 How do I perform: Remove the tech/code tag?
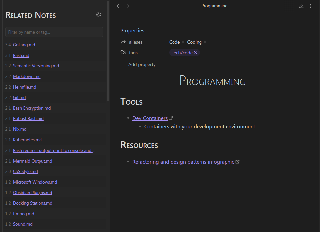coord(196,53)
